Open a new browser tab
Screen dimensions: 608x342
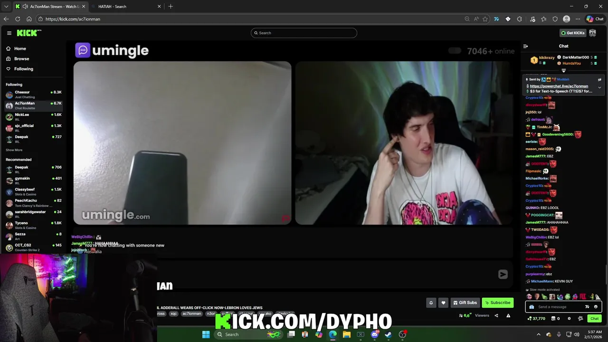point(171,7)
